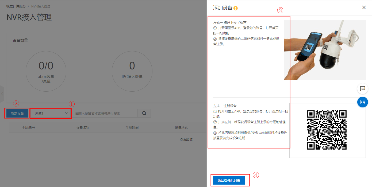This screenshot has width=372, height=187.
Task: Click the camera scanning photo
Action: coord(325,50)
